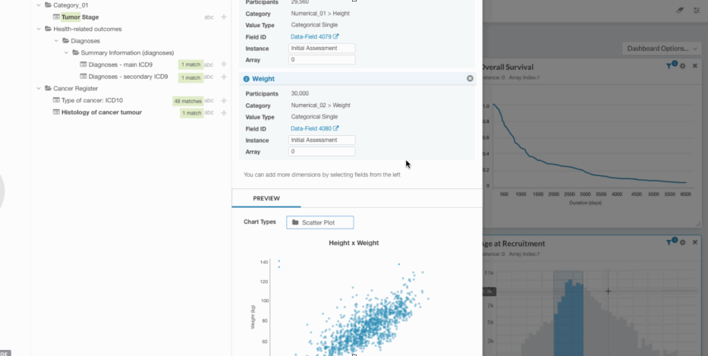Click the Diagnoses folder icon
Image resolution: width=708 pixels, height=356 pixels.
(x=65, y=41)
